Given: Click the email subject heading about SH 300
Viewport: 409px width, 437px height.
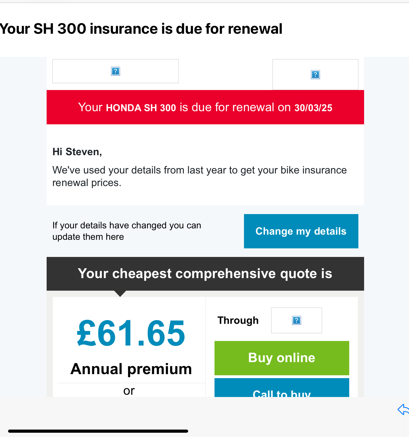Looking at the screenshot, I should [x=141, y=29].
